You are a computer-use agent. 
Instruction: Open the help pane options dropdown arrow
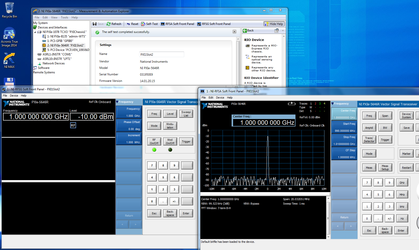pyautogui.click(x=283, y=30)
